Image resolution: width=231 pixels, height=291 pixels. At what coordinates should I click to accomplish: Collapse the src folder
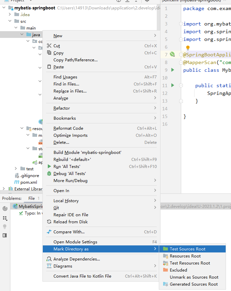point(10,21)
